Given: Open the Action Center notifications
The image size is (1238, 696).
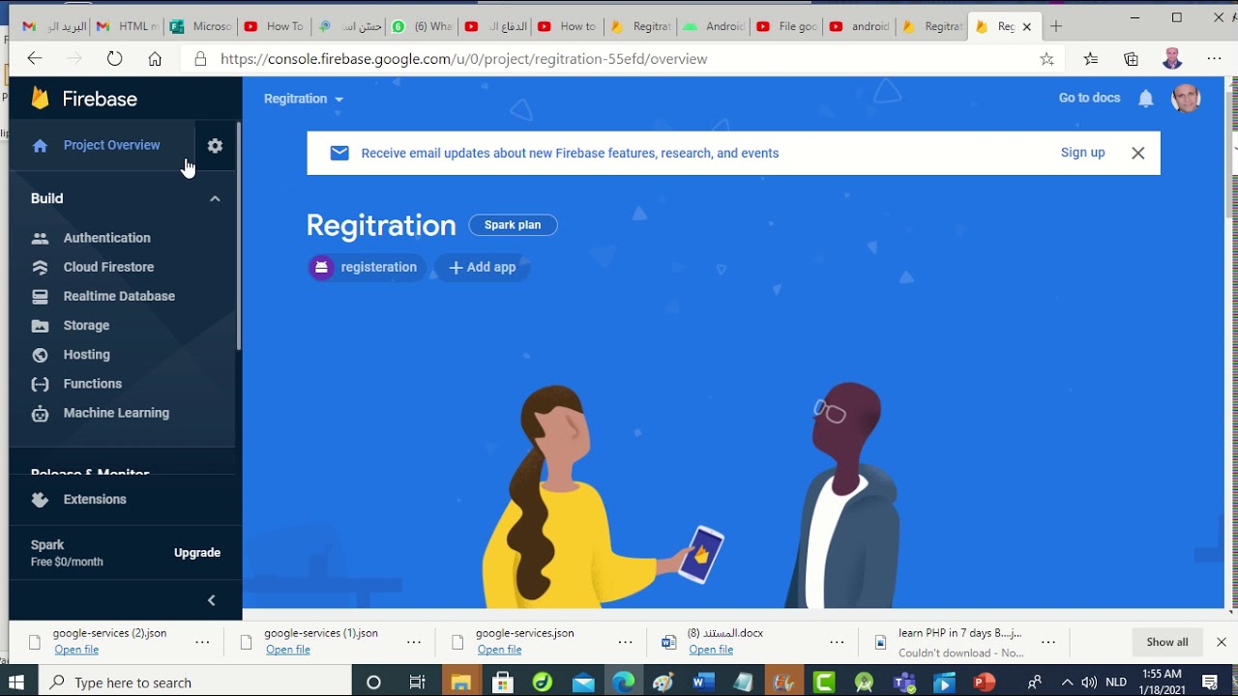Looking at the screenshot, I should pos(1209,682).
